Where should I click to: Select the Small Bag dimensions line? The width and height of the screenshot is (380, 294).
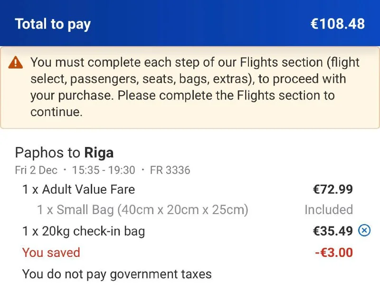(x=142, y=210)
